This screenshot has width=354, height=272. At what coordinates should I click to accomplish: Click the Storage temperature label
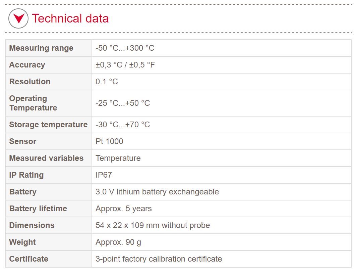48,125
